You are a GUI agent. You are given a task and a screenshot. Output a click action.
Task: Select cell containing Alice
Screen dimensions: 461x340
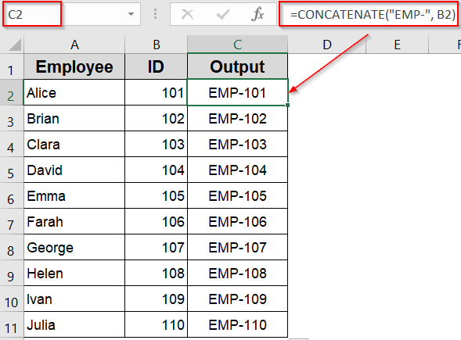(74, 92)
